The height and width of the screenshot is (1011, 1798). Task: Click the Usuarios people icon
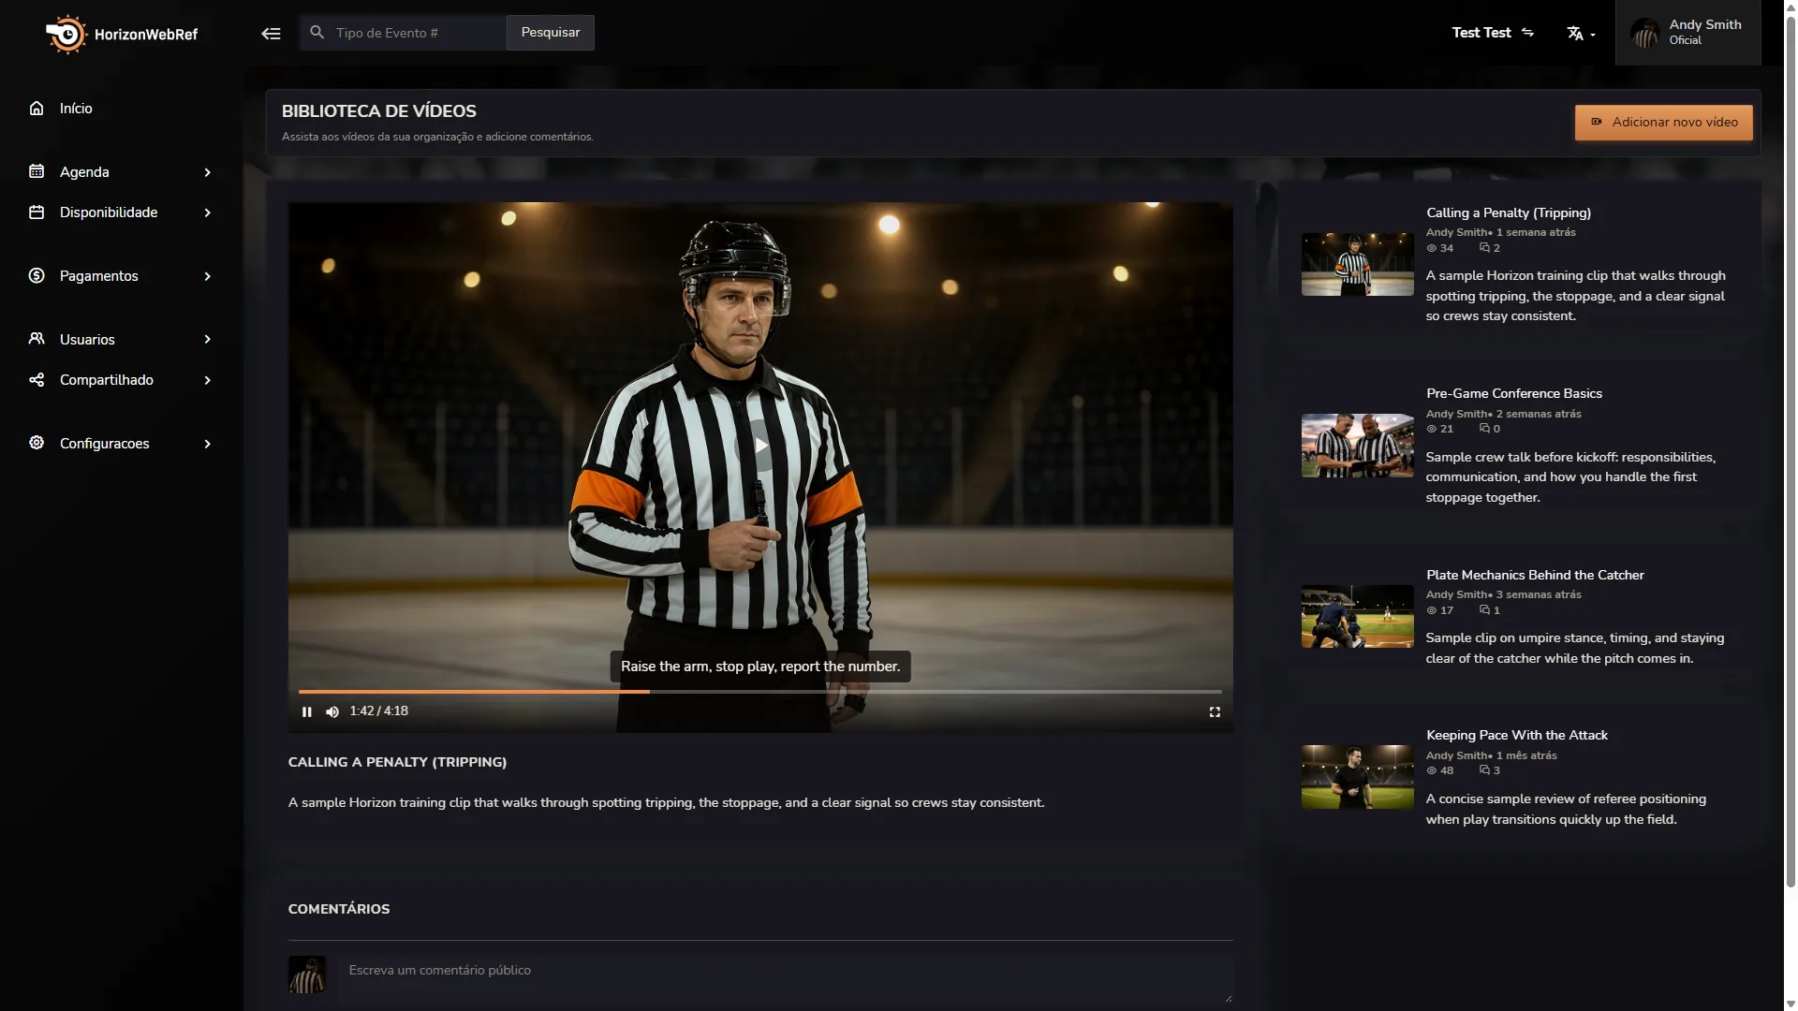[37, 339]
